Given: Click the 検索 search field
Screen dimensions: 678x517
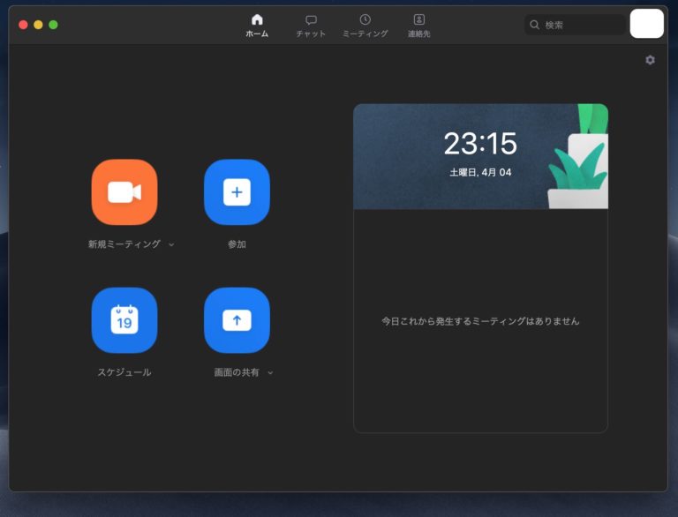Looking at the screenshot, I should [575, 25].
